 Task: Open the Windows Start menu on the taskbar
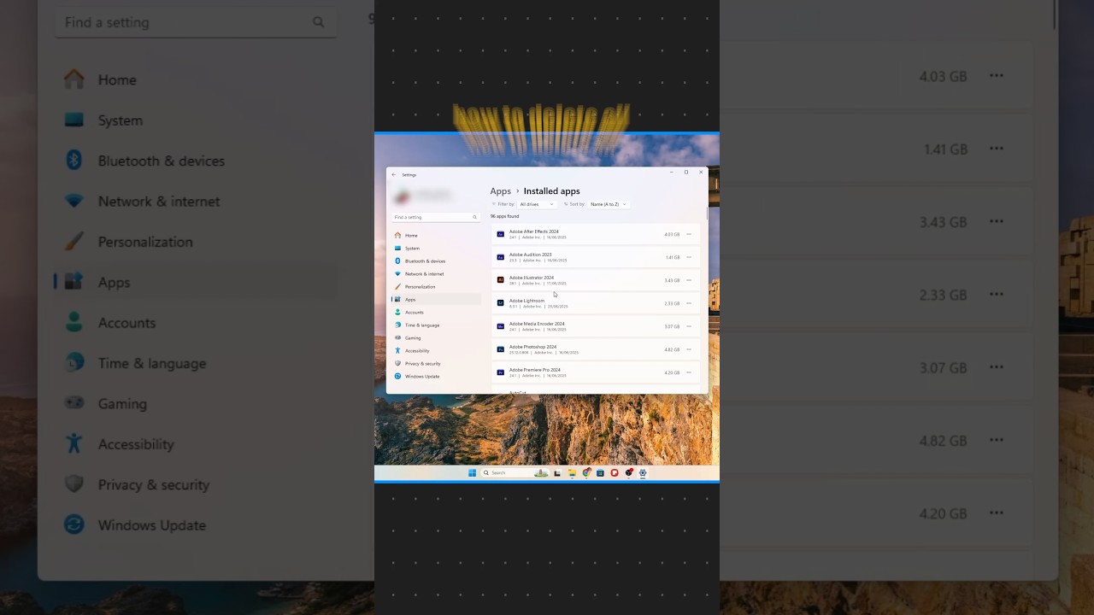472,472
